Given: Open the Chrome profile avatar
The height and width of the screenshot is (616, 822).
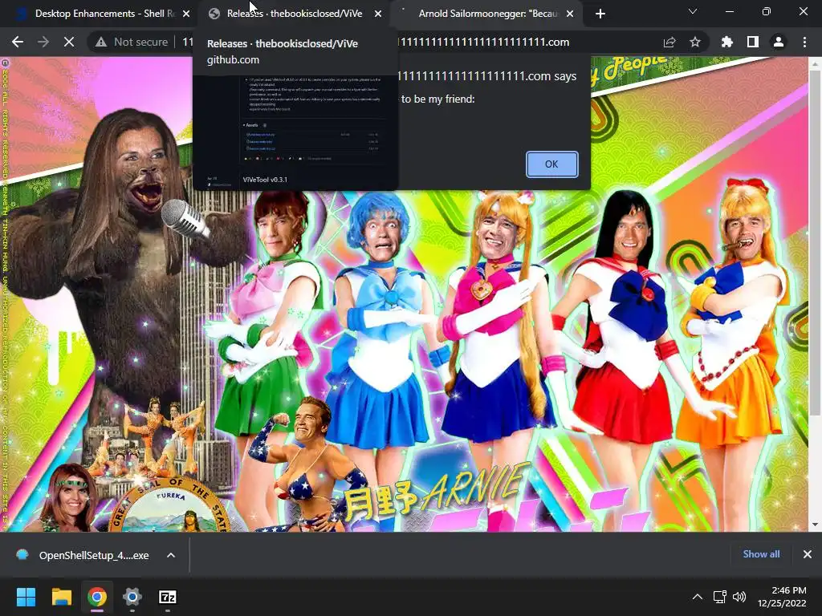Looking at the screenshot, I should [779, 42].
